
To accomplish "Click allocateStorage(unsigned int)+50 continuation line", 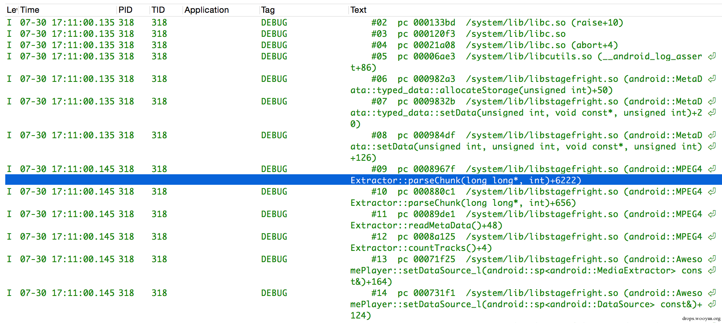I will point(481,90).
